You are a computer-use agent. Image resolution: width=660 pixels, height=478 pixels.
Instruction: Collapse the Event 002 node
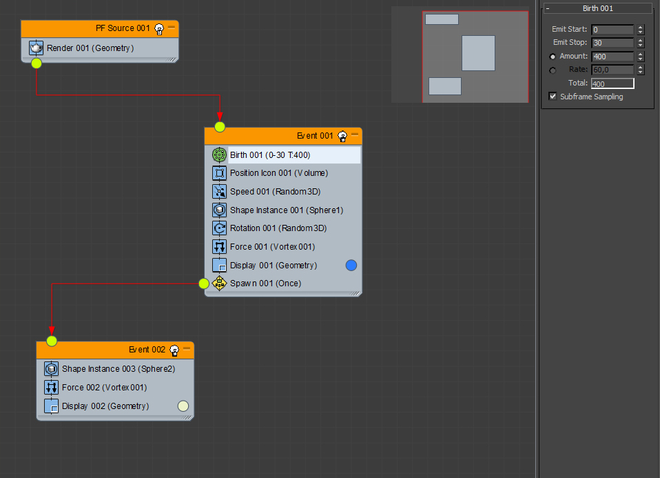tap(187, 348)
